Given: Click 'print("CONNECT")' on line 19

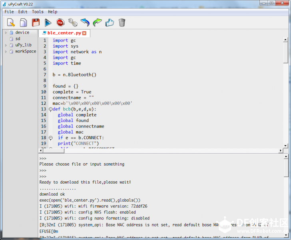Looking at the screenshot, I should click(78, 144).
